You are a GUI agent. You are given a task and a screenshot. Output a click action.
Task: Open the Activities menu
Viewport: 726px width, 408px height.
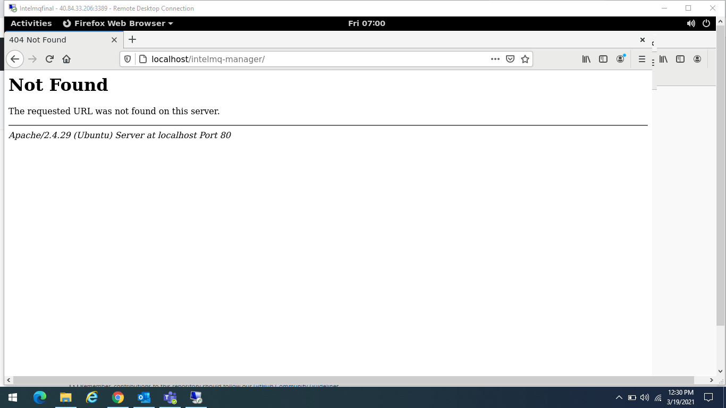click(x=31, y=23)
